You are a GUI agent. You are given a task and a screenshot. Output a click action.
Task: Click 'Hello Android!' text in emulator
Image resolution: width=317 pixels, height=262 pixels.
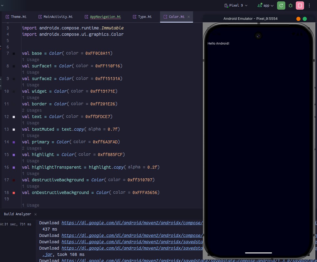click(218, 43)
